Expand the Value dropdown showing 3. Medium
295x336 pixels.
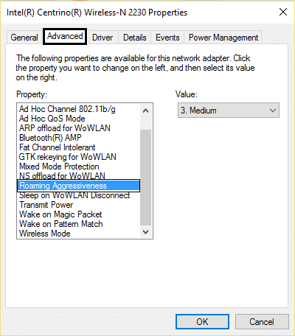click(229, 111)
